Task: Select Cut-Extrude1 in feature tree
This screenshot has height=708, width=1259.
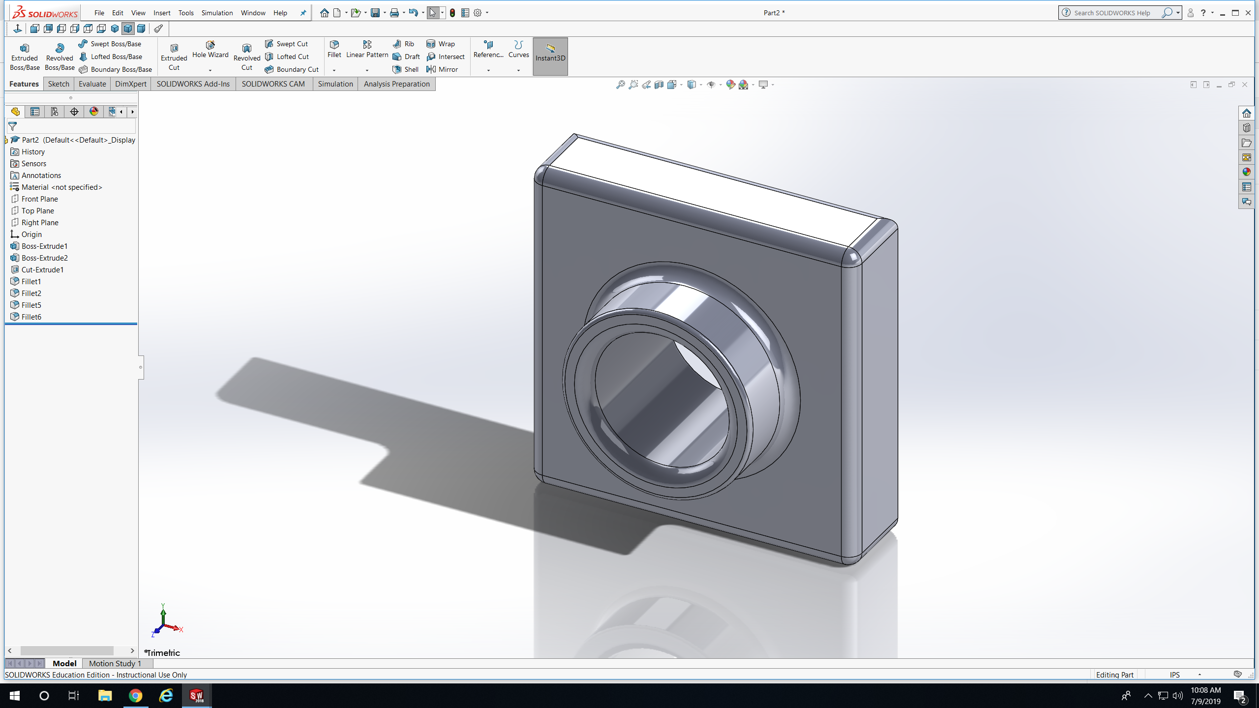Action: pyautogui.click(x=42, y=269)
